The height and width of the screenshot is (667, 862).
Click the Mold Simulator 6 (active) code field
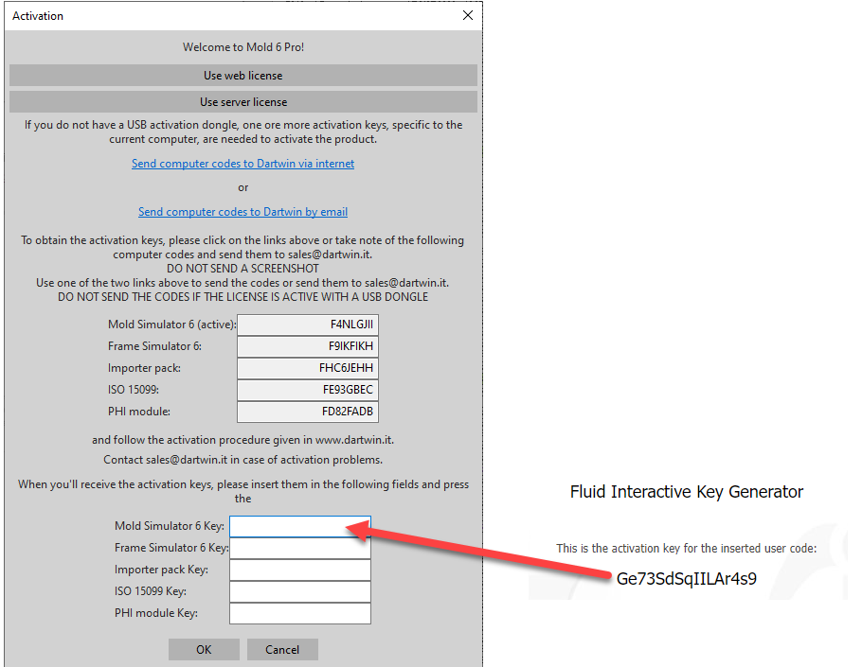(x=307, y=325)
